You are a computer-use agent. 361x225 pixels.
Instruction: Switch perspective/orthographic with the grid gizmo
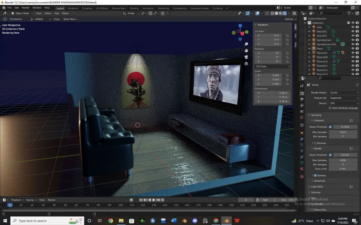[246, 64]
